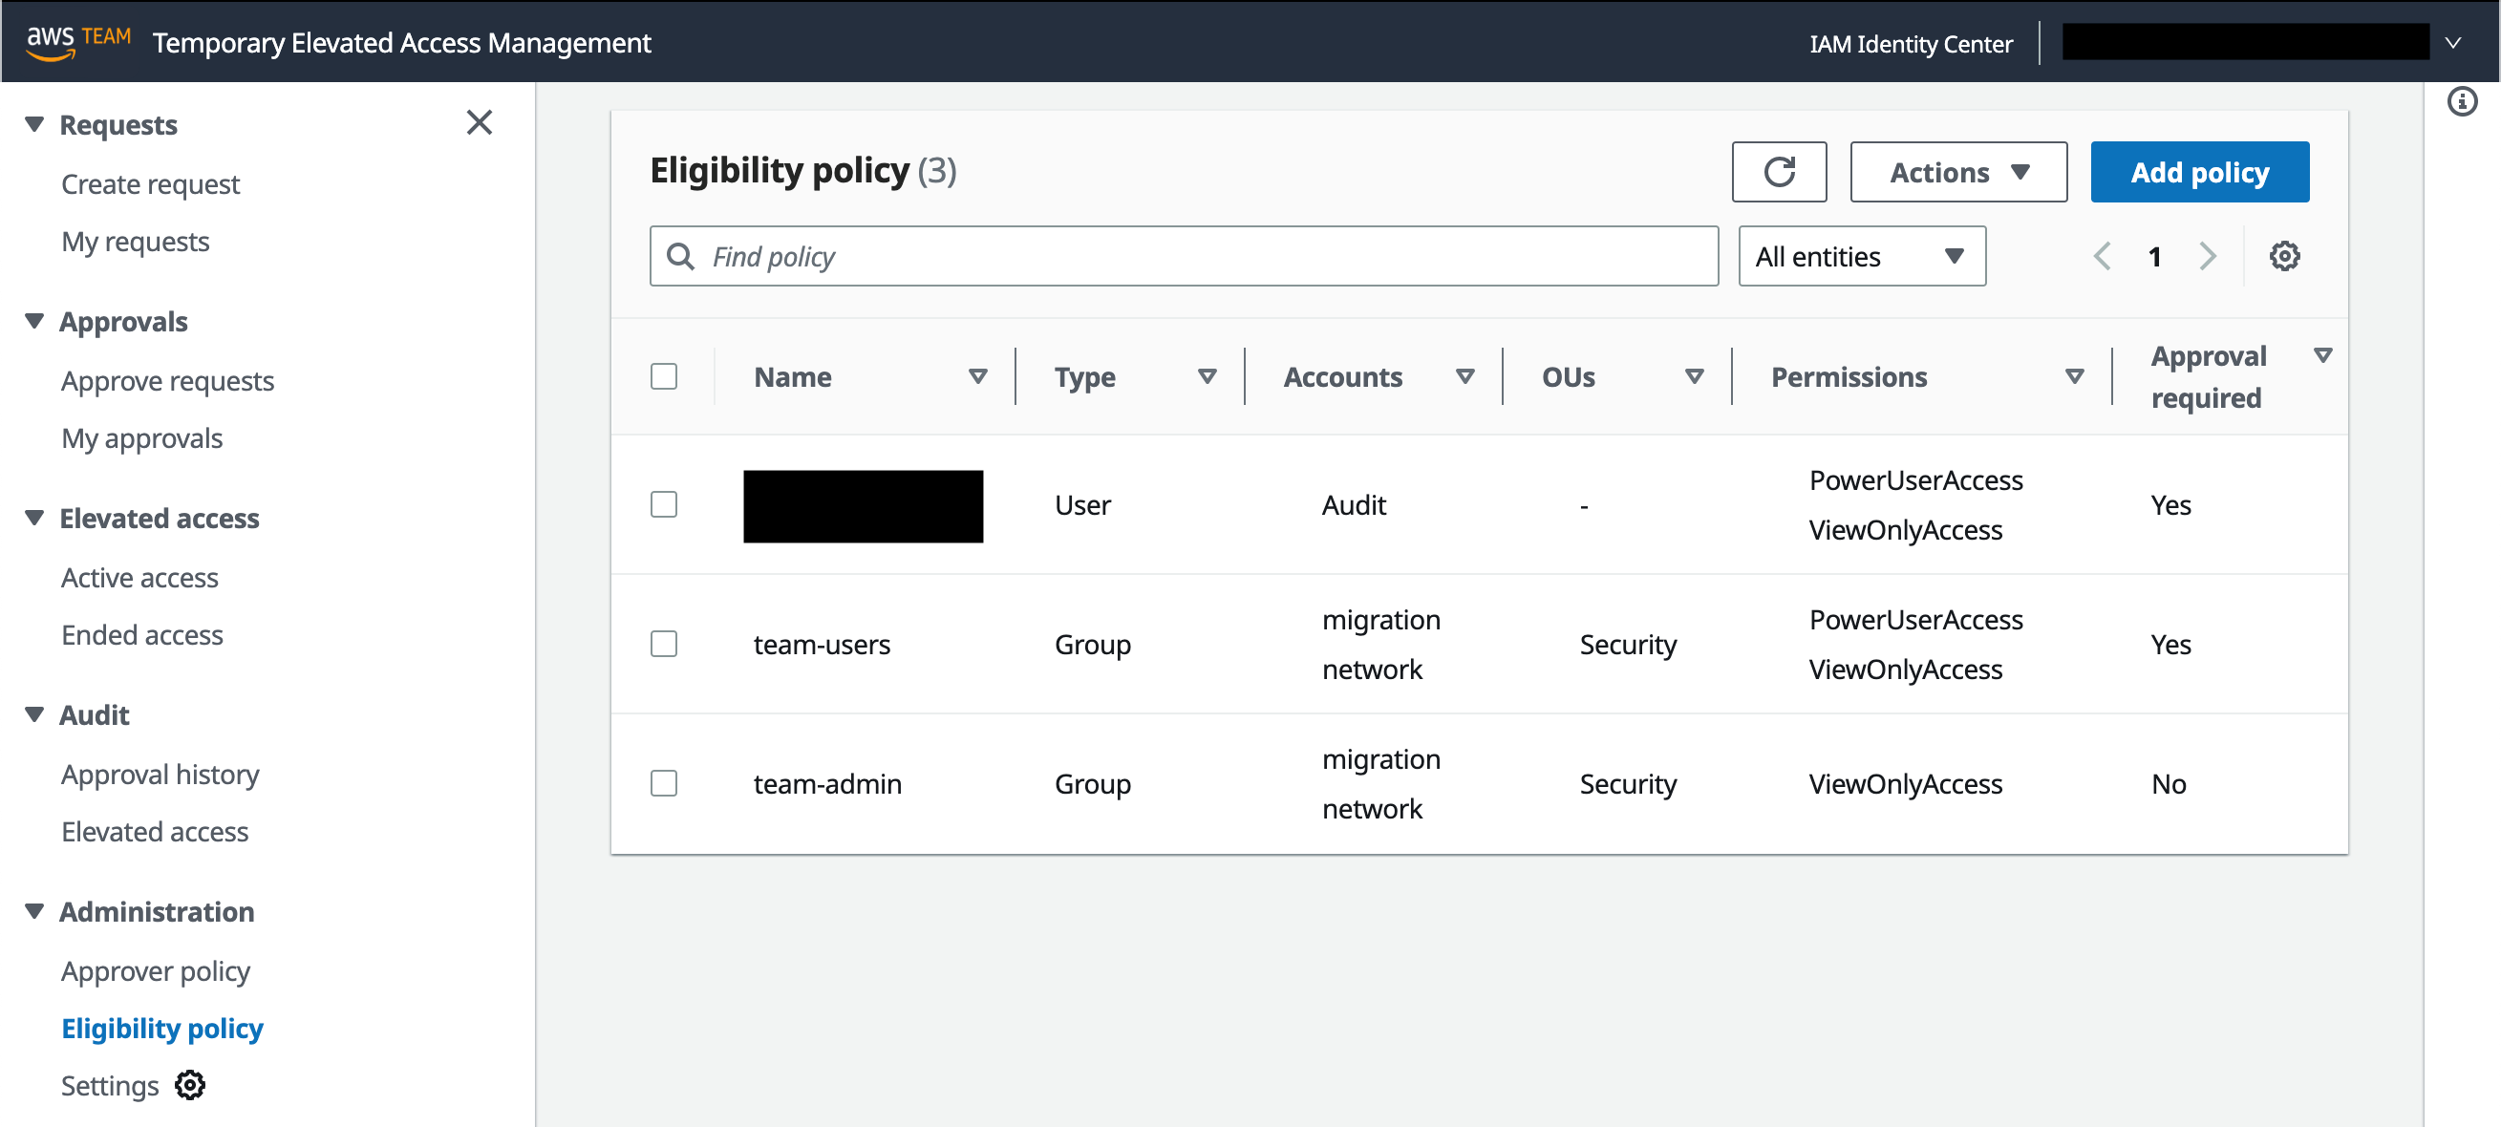This screenshot has height=1127, width=2501.
Task: Navigate to Eligibility policy in sidebar
Action: coord(161,1028)
